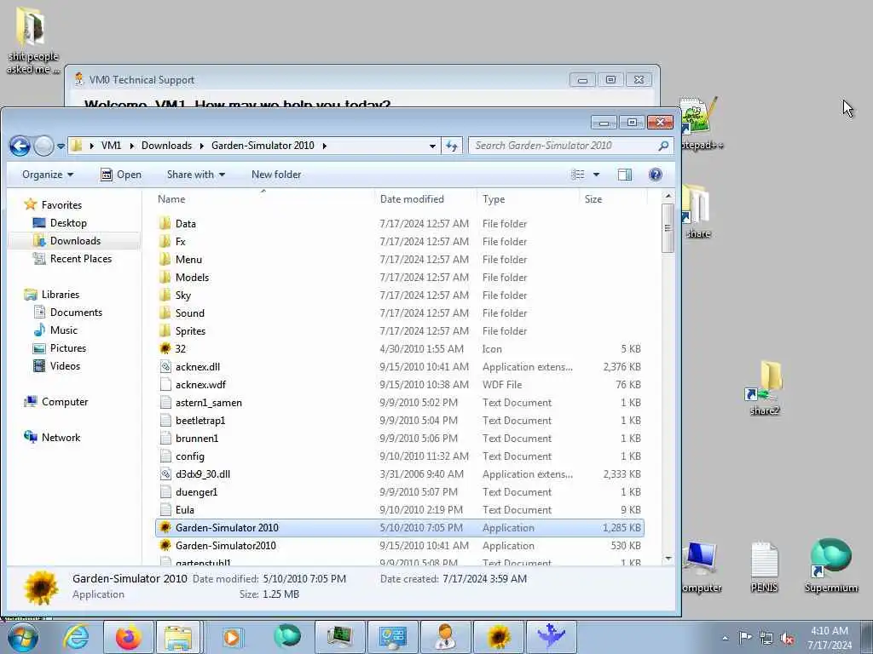
Task: Select the acknex.dll file icon
Action: pos(165,366)
